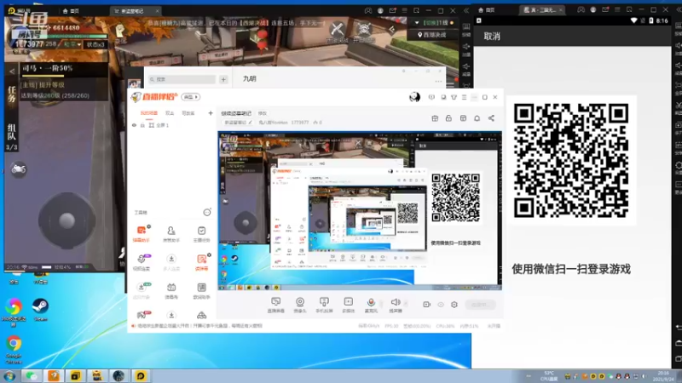Start recording with camera record icon
Screen dimensions: 682x383
427,305
